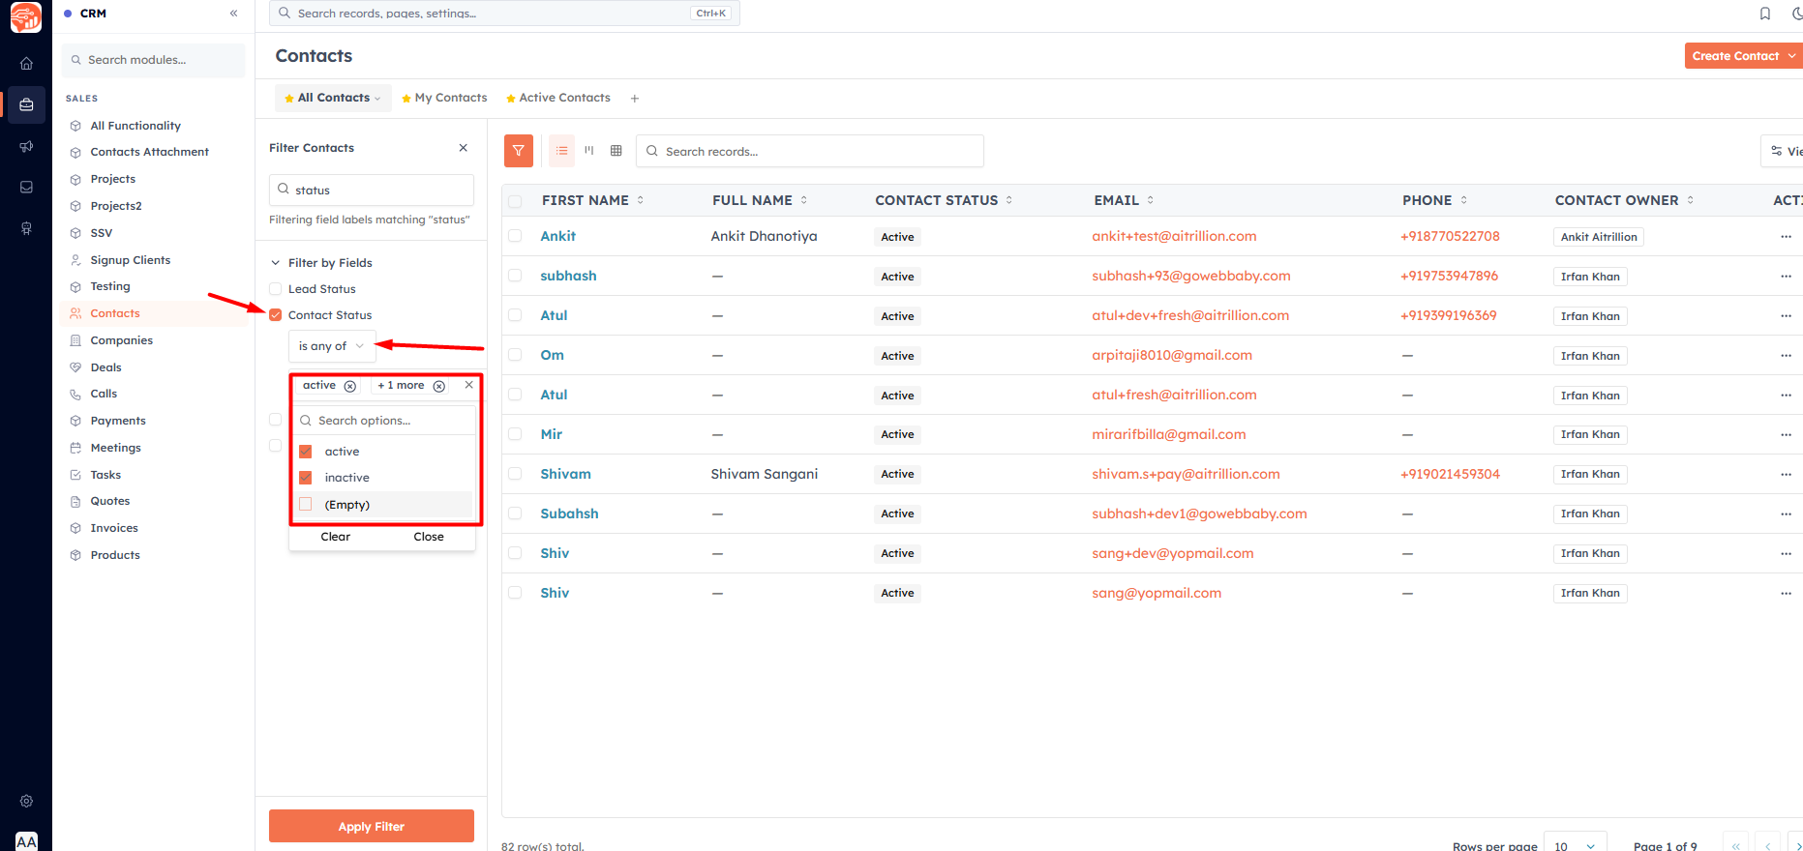Sort by First Name column arrows
The image size is (1803, 851).
[641, 200]
